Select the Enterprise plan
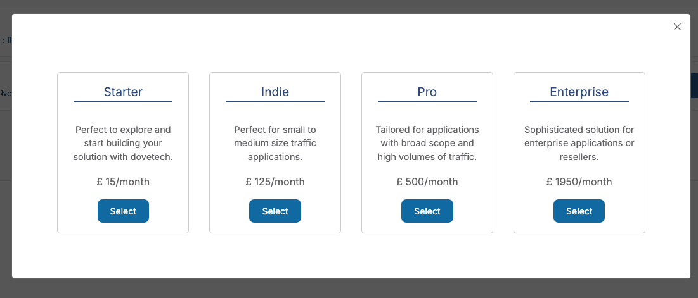Image resolution: width=698 pixels, height=298 pixels. click(579, 211)
